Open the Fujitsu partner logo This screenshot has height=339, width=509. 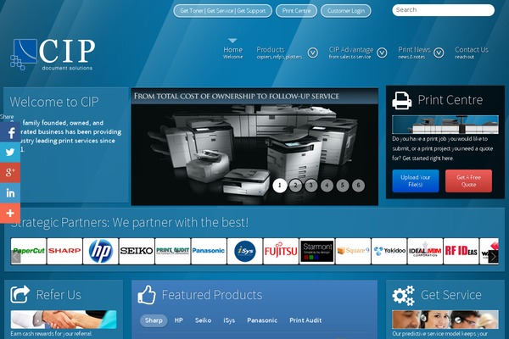click(x=281, y=251)
